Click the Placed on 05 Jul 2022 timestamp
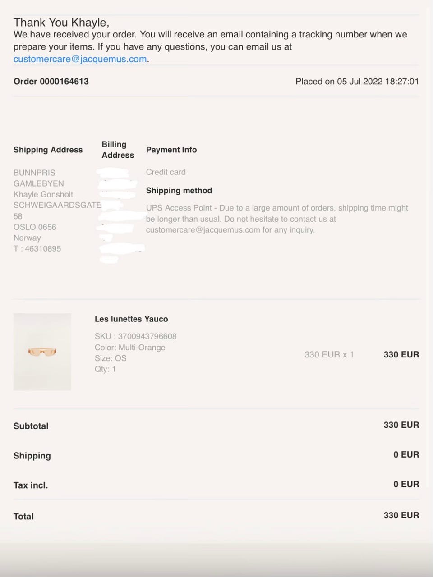This screenshot has height=577, width=433. [x=357, y=82]
